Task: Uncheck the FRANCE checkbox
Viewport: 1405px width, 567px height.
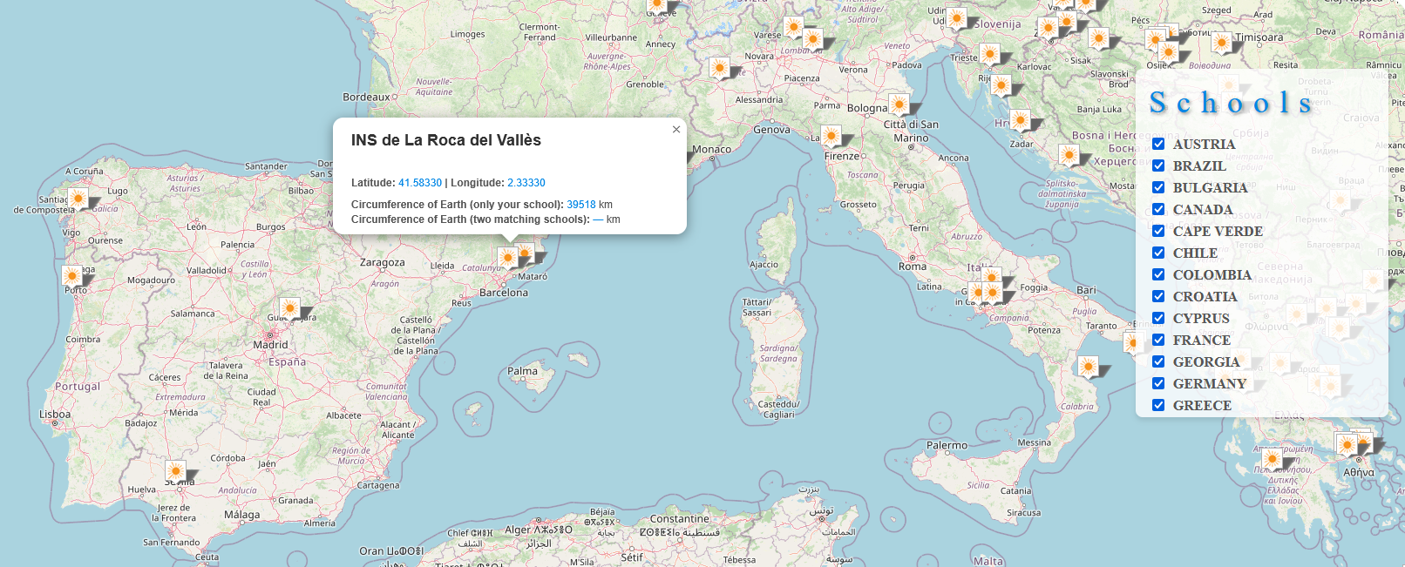Action: click(1158, 340)
